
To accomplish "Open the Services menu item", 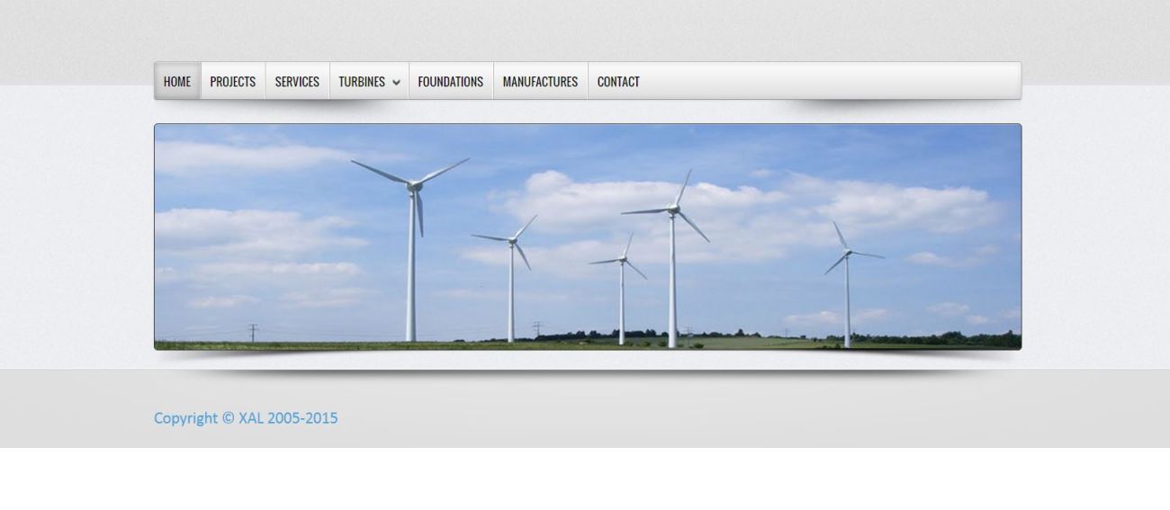I will coord(297,81).
